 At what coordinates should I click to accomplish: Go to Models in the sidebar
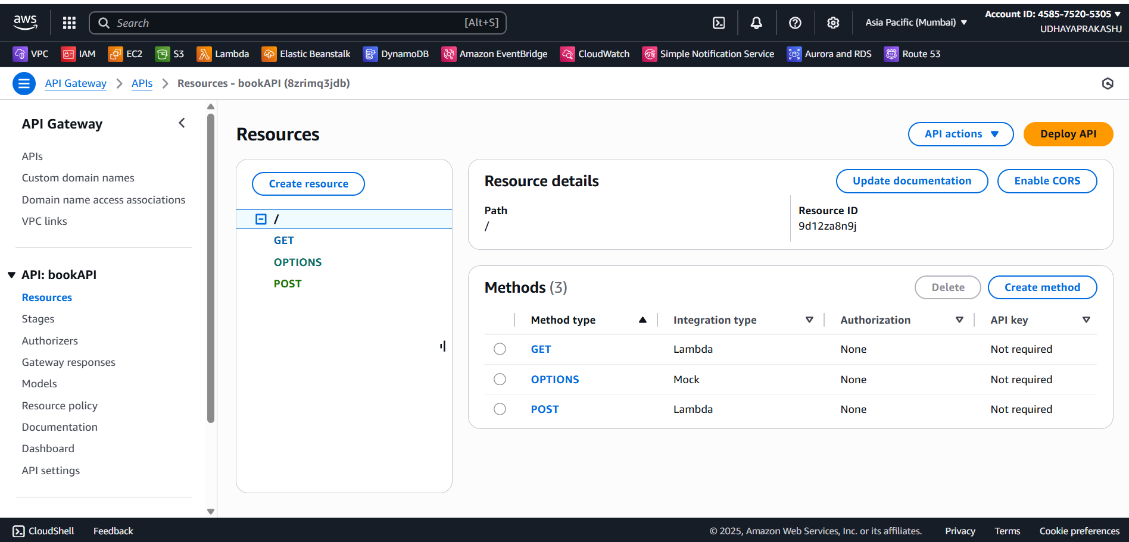click(39, 384)
